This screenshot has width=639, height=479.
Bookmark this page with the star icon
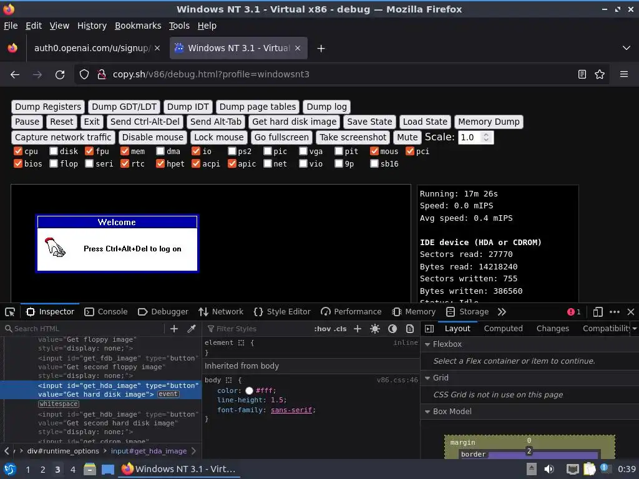(600, 75)
